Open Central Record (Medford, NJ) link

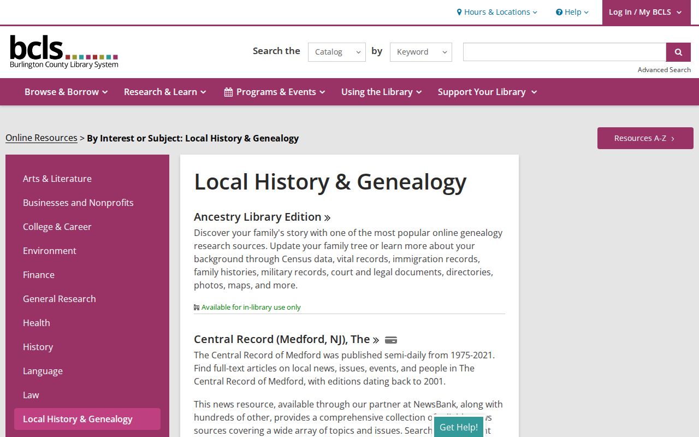287,339
